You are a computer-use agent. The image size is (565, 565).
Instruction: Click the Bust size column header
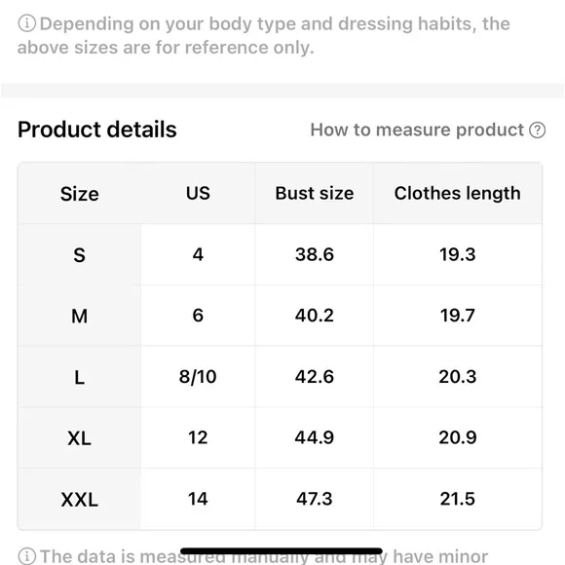point(315,193)
